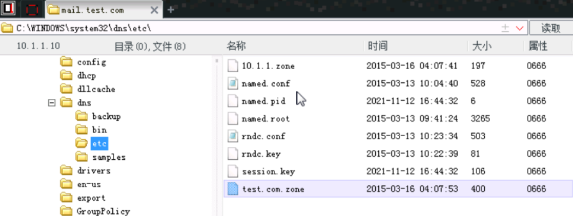Click the red square icon tab
Image resolution: width=573 pixels, height=216 pixels.
pos(32,9)
